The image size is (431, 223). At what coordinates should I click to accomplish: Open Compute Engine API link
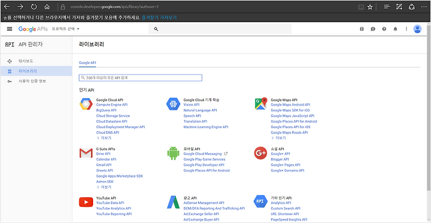coord(112,105)
